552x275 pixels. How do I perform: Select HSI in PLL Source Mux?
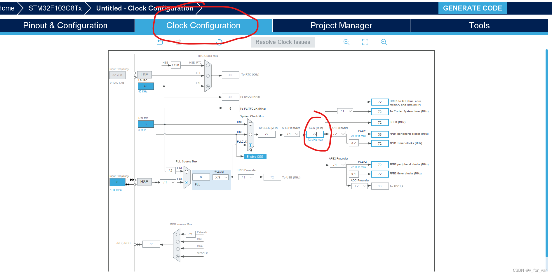pyautogui.click(x=187, y=172)
